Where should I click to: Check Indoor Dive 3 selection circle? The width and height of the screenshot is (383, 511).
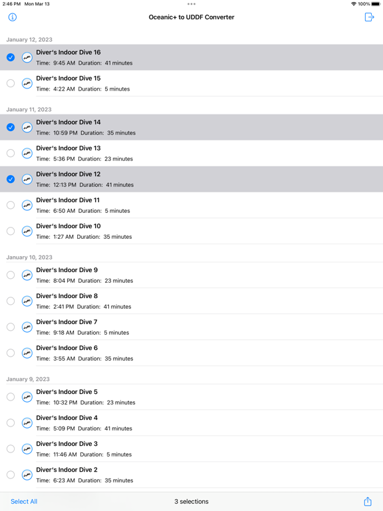(x=11, y=448)
